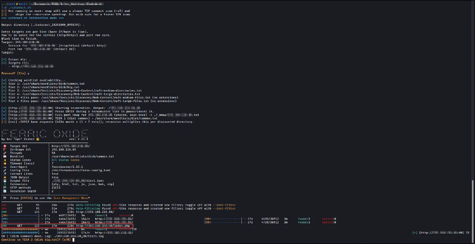Click the 'All Status Codes!' value
Viewport: 475px width, 244px height.
[x=65, y=160]
